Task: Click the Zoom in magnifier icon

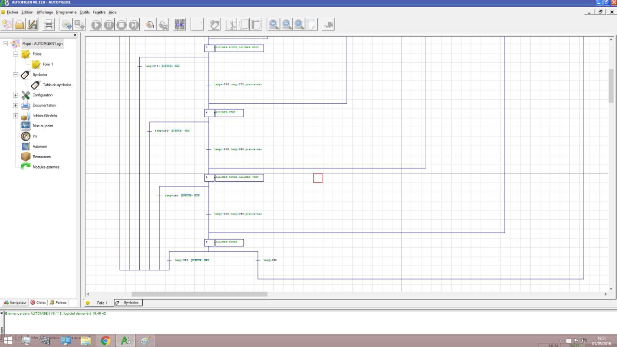Action: 274,24
